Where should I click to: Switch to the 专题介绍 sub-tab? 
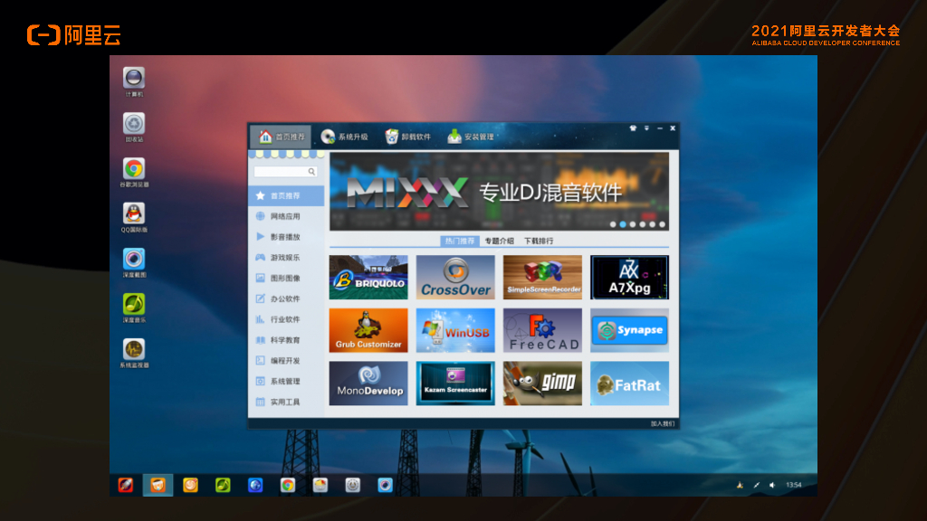coord(499,241)
